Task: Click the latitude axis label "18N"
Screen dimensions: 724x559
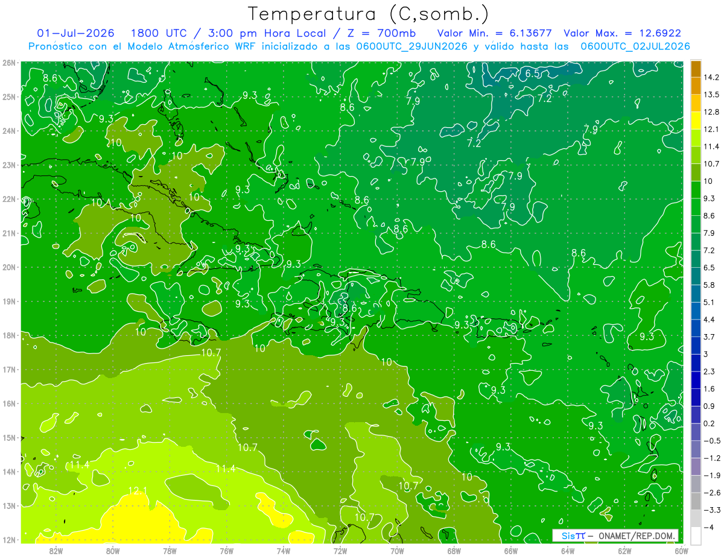Action: click(8, 335)
